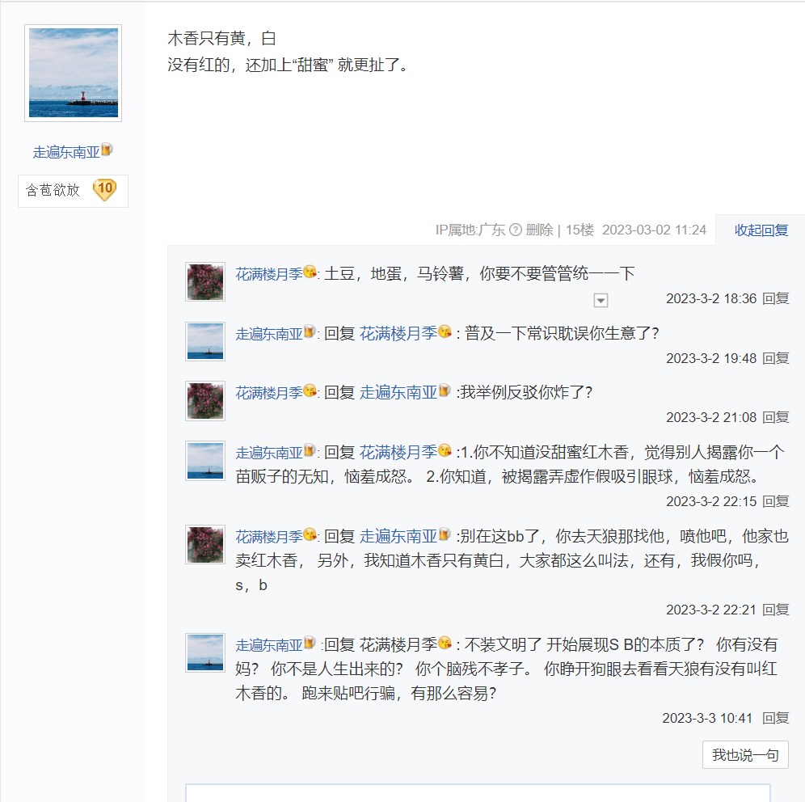Open dropdown arrow beside the first reply
805x802 pixels.
pyautogui.click(x=601, y=300)
